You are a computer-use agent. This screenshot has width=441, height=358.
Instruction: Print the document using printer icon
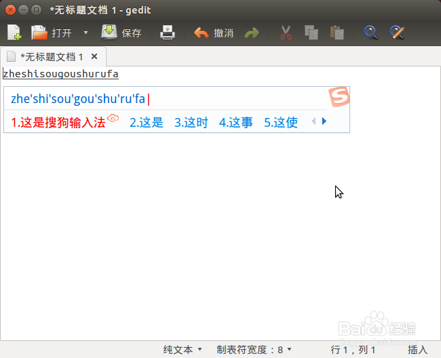168,33
